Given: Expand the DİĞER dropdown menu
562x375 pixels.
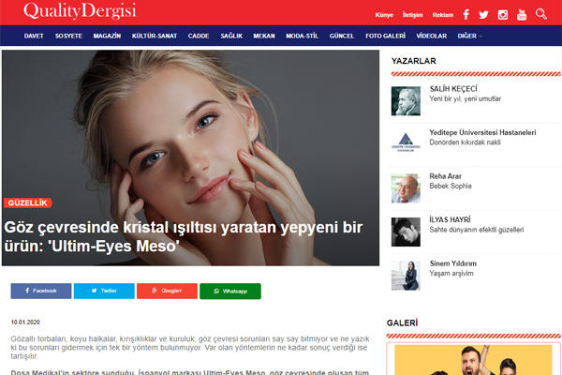Looking at the screenshot, I should pyautogui.click(x=467, y=36).
